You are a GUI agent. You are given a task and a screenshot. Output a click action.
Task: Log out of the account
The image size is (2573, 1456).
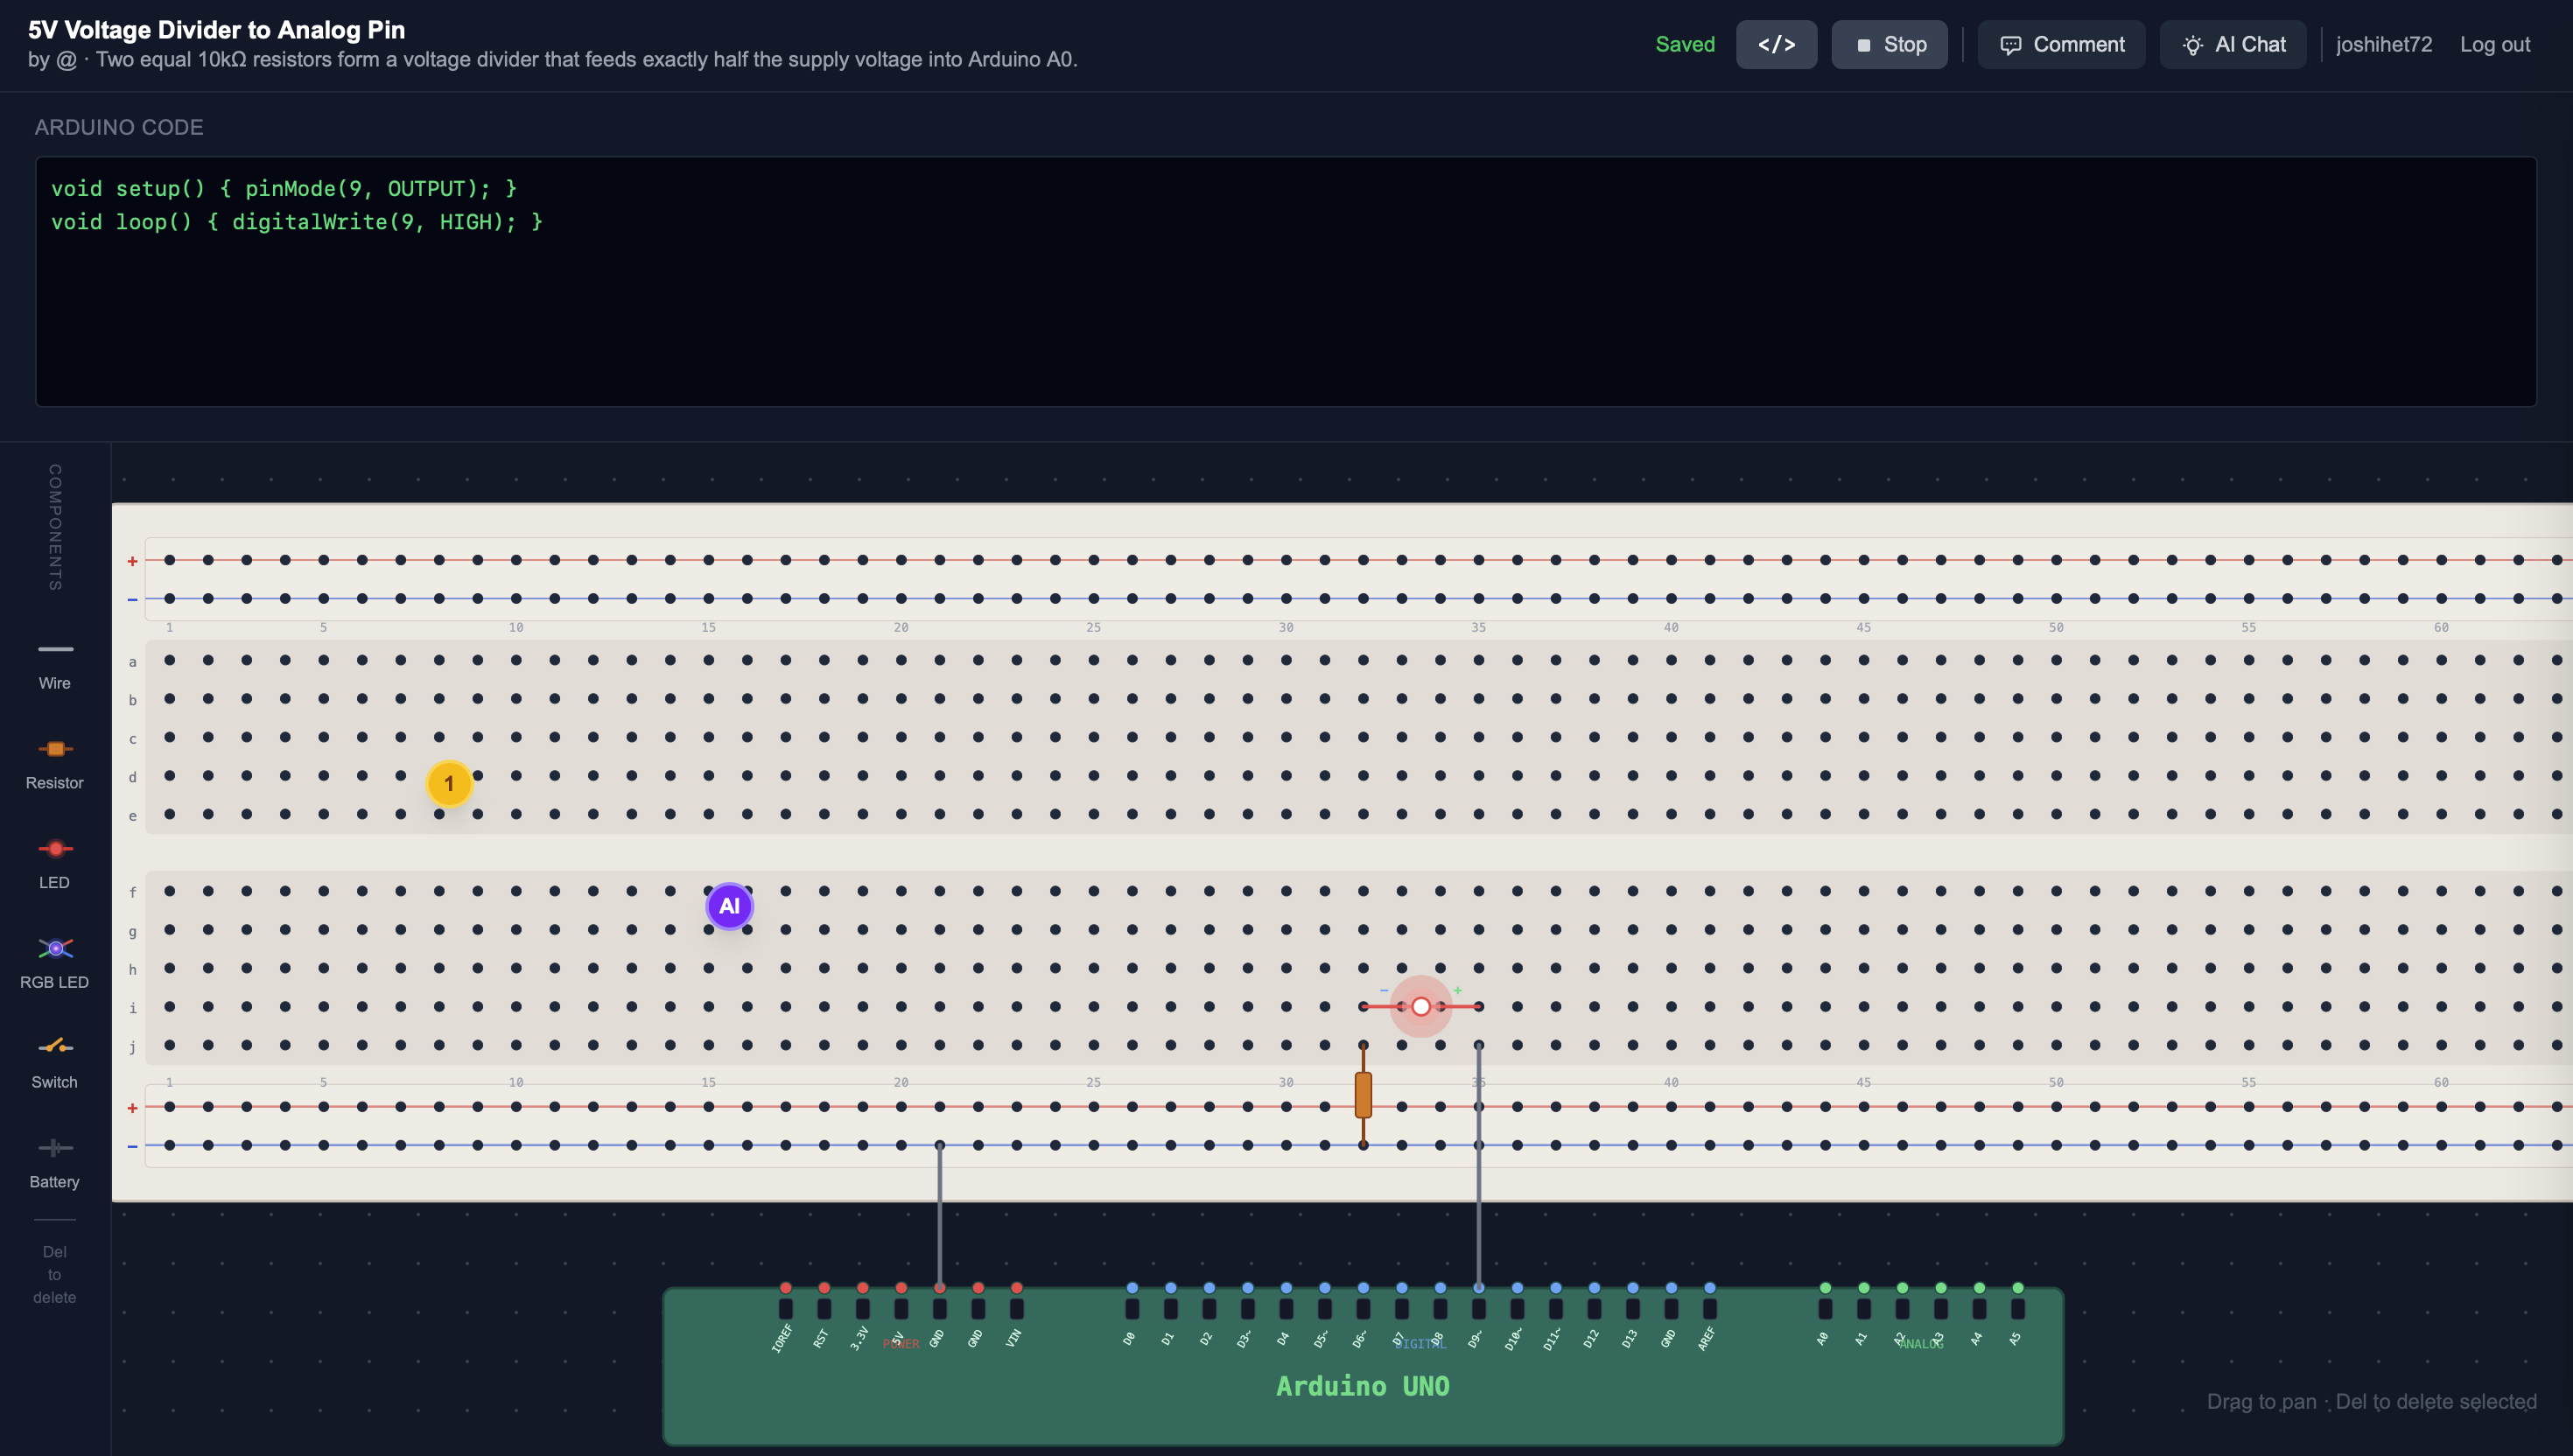click(x=2494, y=45)
